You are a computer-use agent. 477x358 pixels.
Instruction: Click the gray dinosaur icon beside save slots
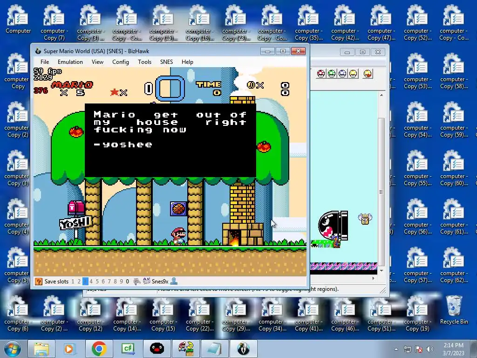coord(137,282)
